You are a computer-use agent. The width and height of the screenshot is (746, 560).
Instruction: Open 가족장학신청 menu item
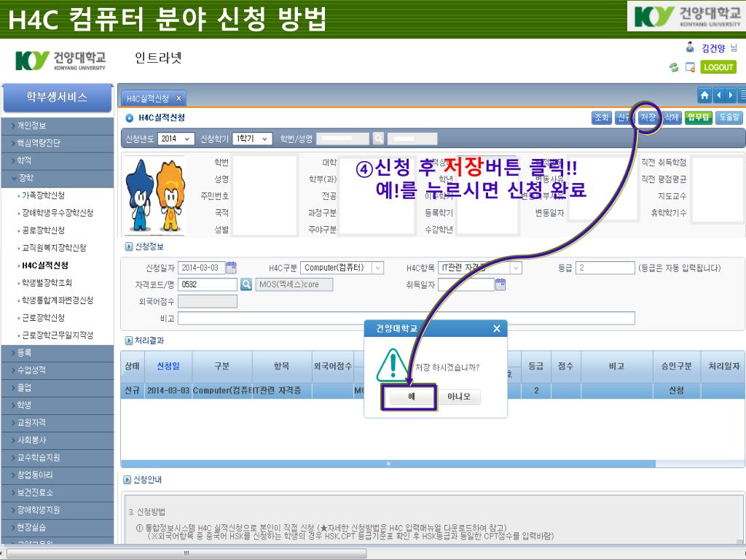coord(43,195)
